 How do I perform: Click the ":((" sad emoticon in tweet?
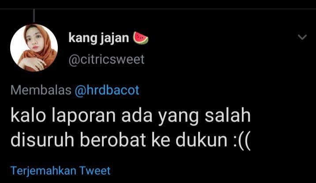(242, 140)
